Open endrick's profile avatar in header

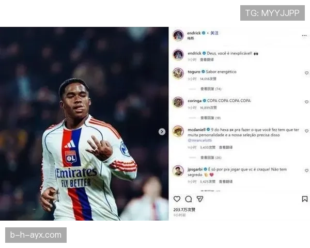click(x=178, y=35)
